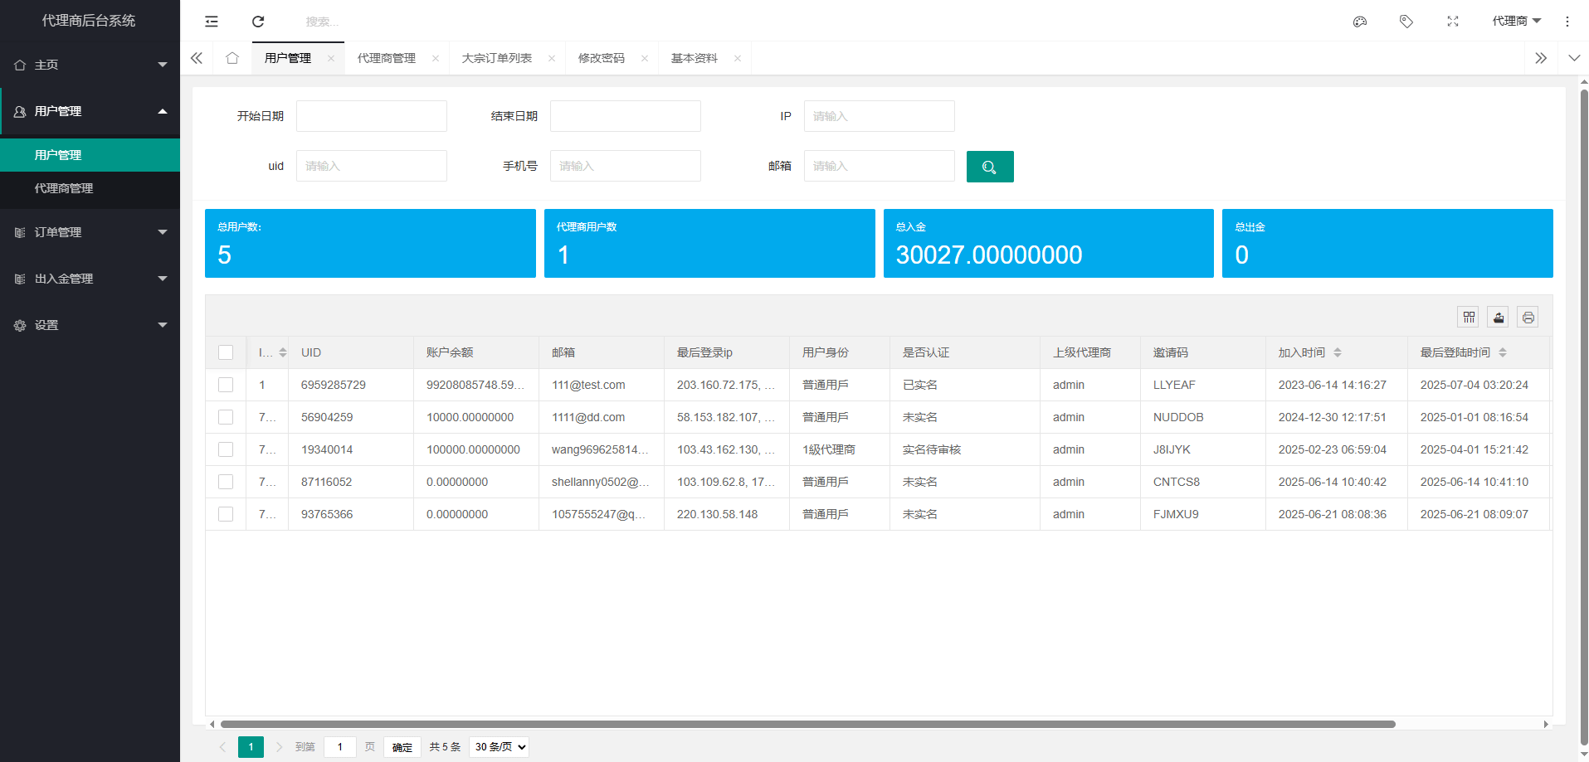
Task: Expand the 设置 sidebar menu
Action: tap(90, 325)
